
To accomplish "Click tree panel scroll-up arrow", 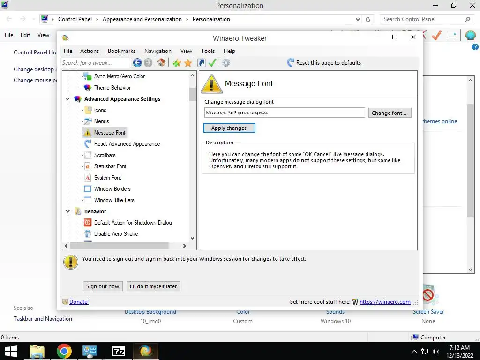I will coord(192,75).
